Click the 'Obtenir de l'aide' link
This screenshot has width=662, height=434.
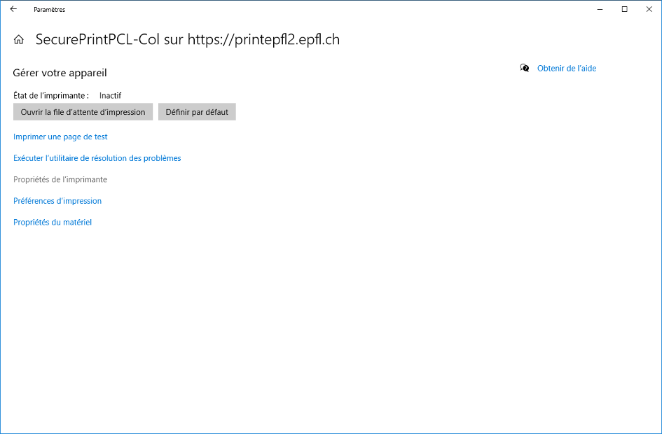pyautogui.click(x=566, y=69)
